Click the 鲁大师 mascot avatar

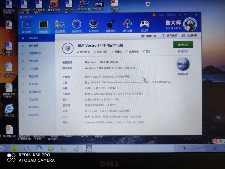coord(190,24)
